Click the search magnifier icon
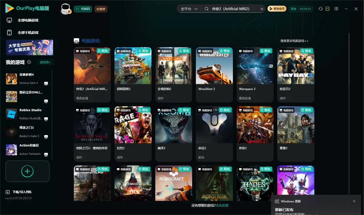The image size is (364, 215). tap(206, 9)
